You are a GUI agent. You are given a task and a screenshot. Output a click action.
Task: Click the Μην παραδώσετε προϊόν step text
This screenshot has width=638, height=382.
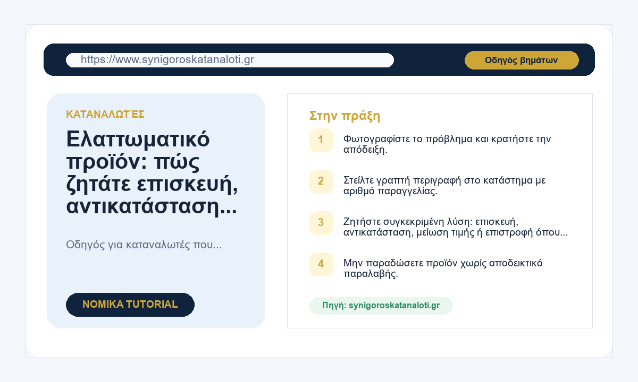click(x=443, y=268)
